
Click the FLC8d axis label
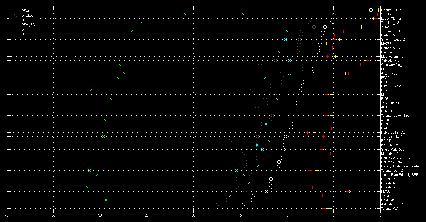386,191
